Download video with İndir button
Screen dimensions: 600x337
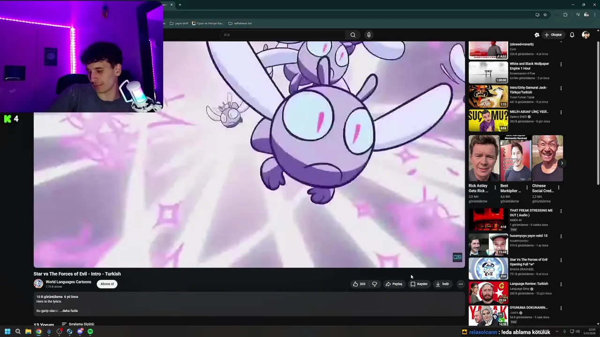(442, 284)
